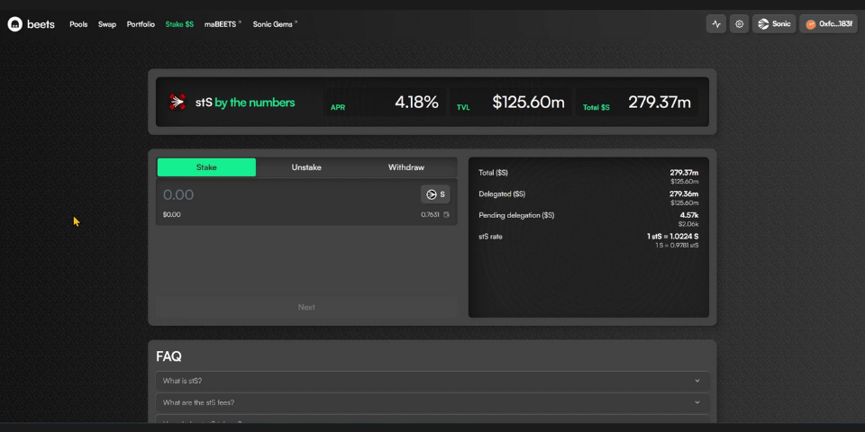
Task: Open the Pools page
Action: coord(78,24)
